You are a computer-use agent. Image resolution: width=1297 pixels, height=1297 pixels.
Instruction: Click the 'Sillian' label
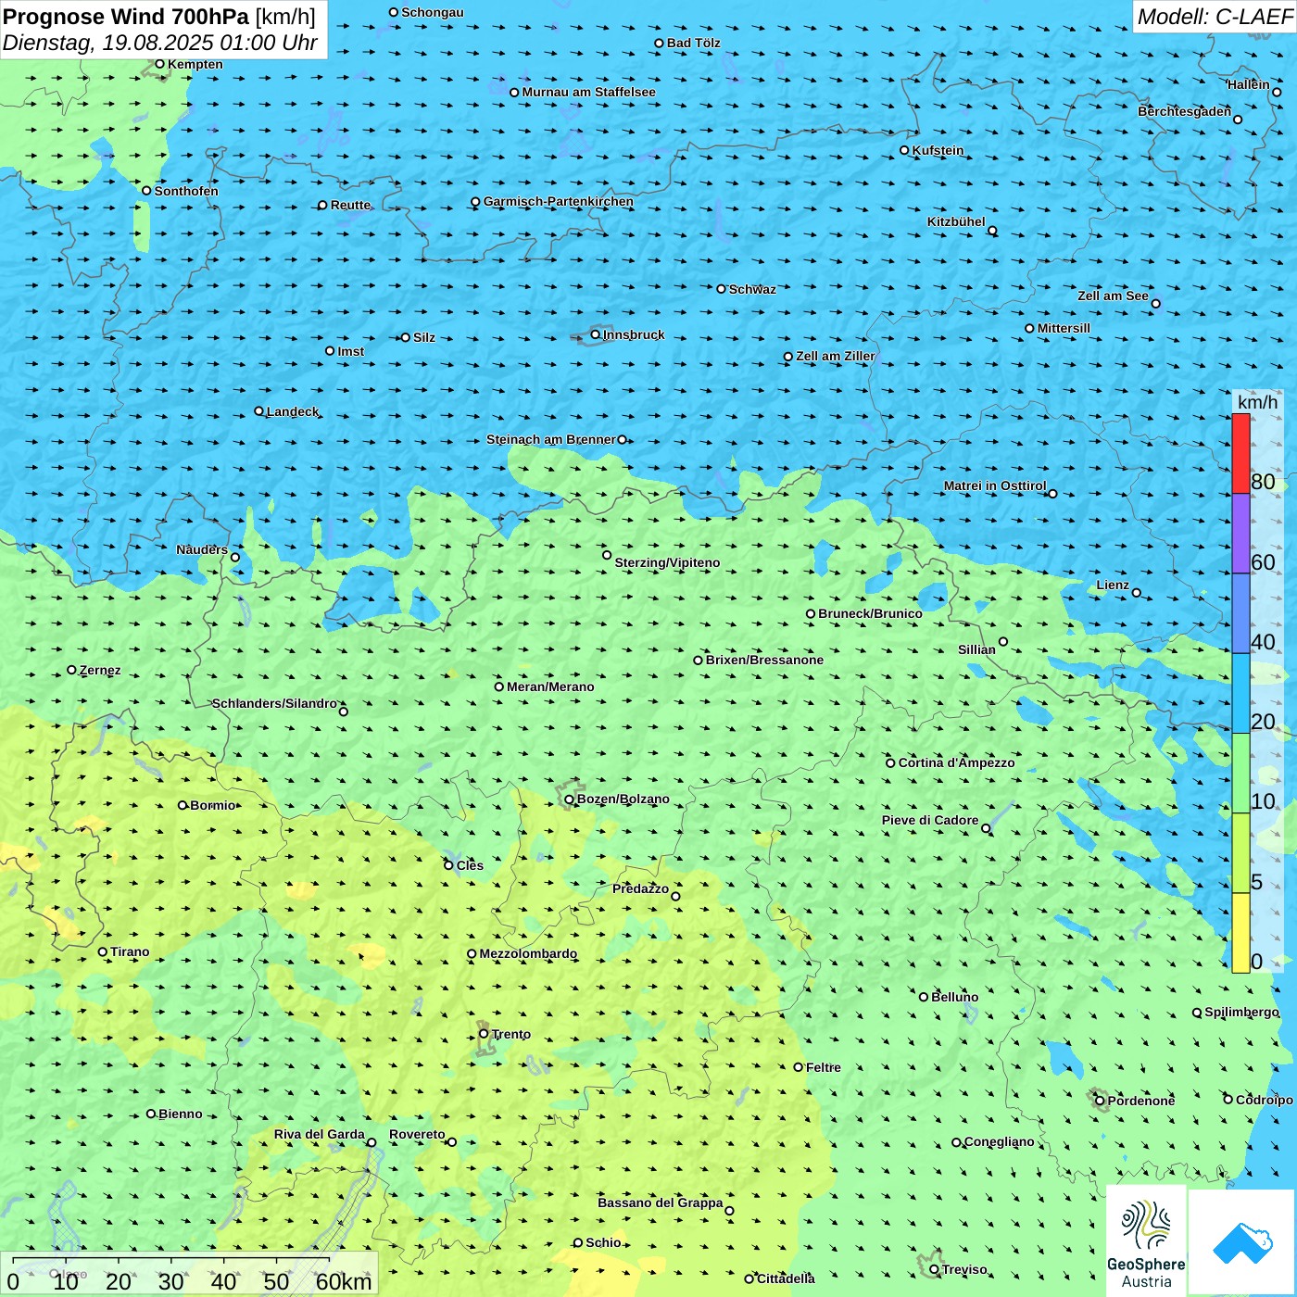[x=976, y=649]
